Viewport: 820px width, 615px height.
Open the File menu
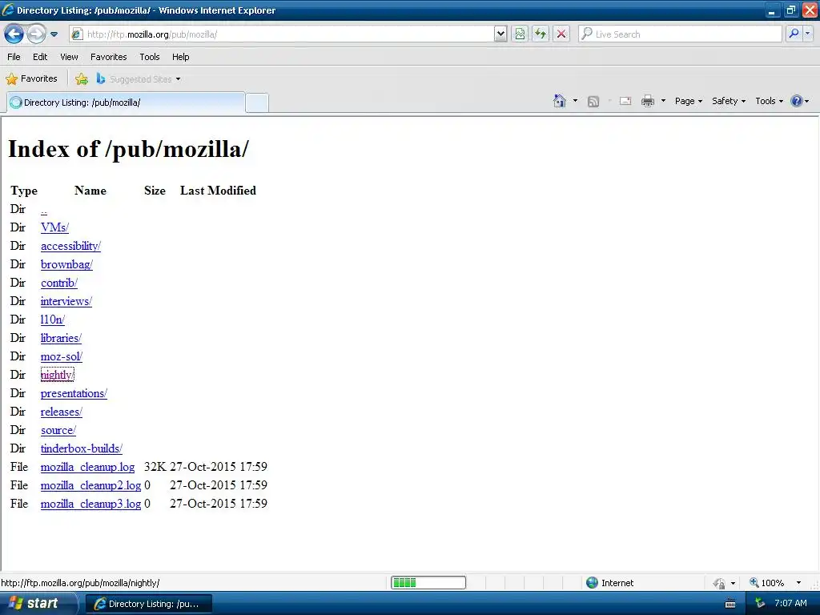pyautogui.click(x=14, y=57)
